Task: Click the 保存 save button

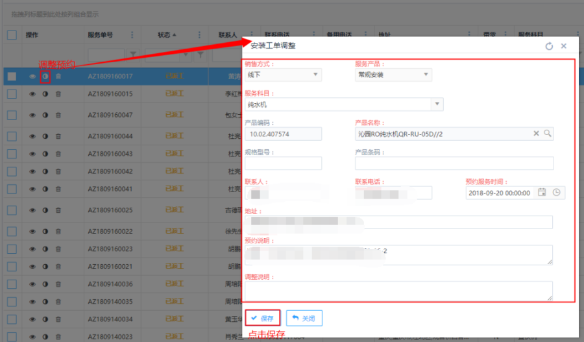Action: click(x=263, y=318)
